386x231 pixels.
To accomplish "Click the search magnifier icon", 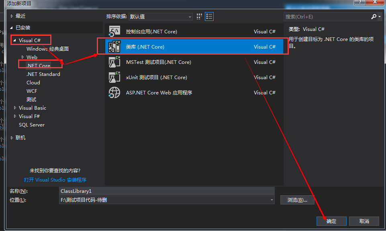I will [374, 16].
